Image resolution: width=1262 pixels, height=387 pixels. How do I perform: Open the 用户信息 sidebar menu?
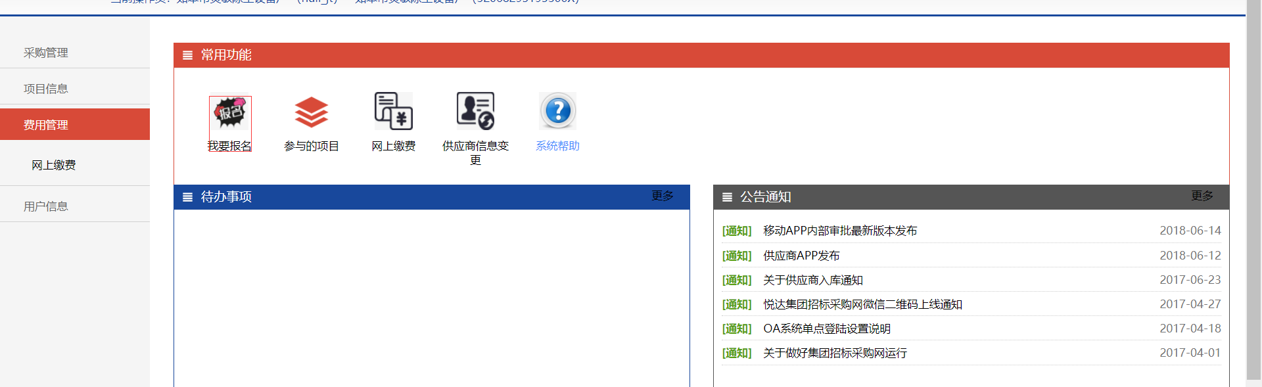[46, 206]
